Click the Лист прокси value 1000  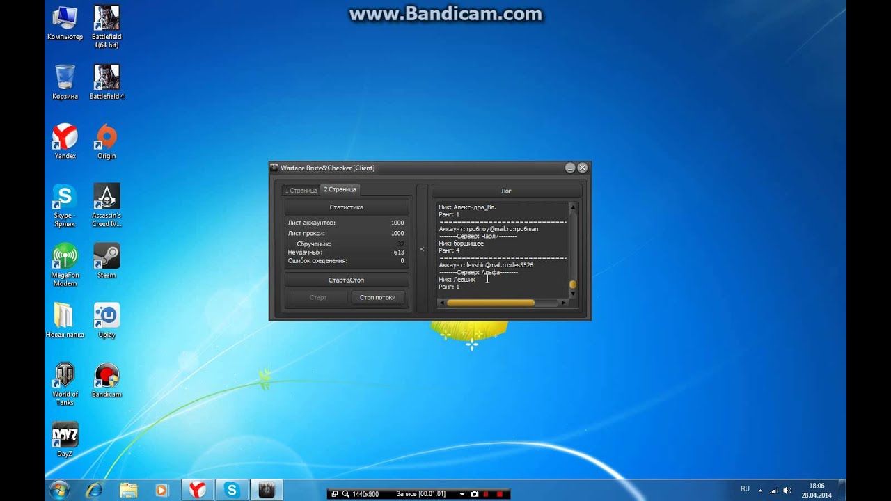[x=397, y=234]
